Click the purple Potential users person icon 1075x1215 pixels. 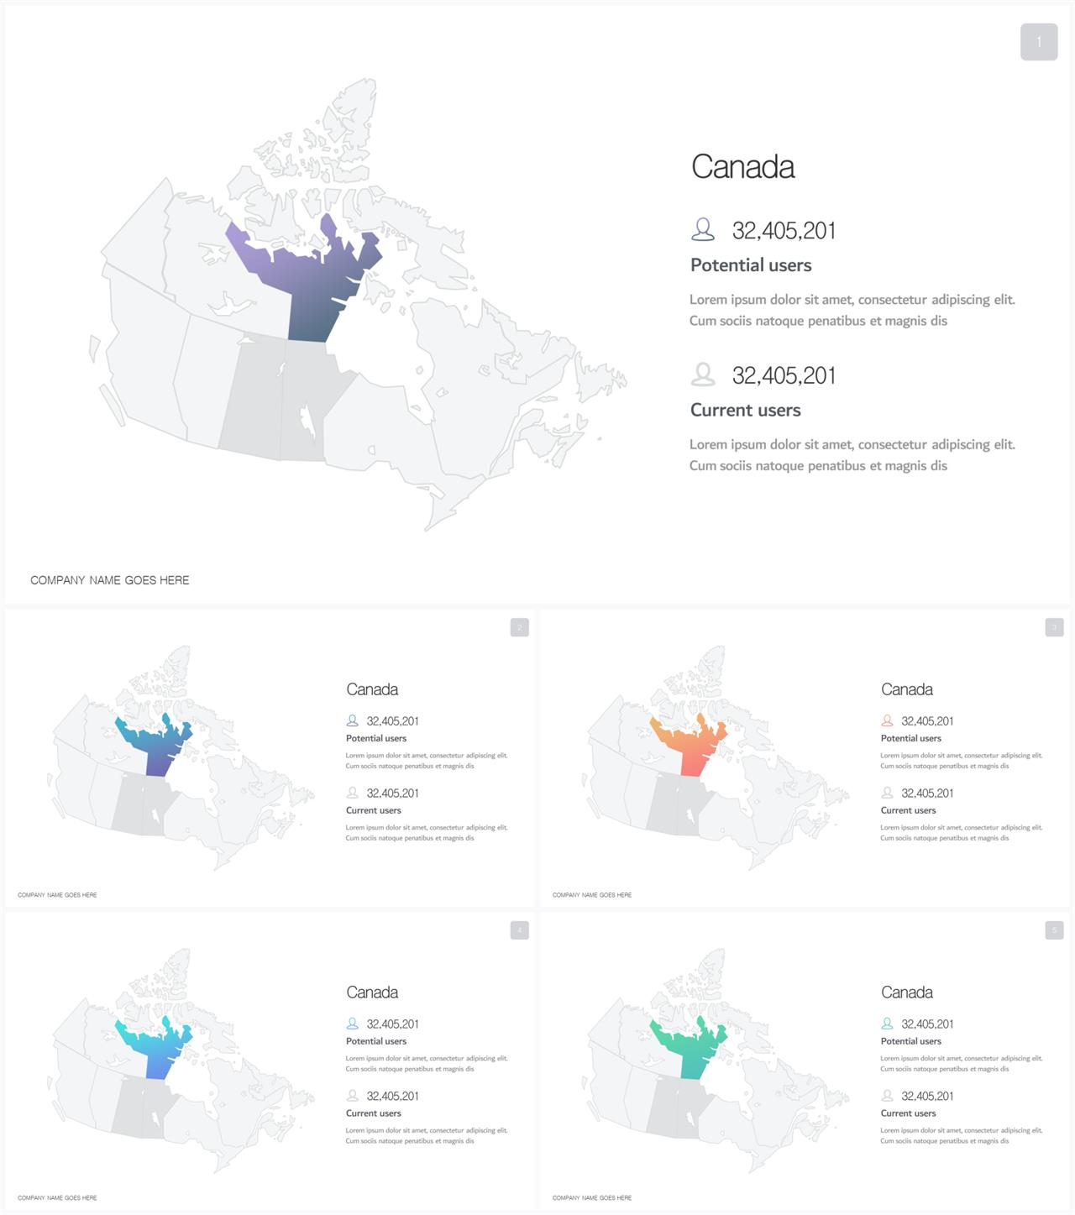(x=703, y=229)
